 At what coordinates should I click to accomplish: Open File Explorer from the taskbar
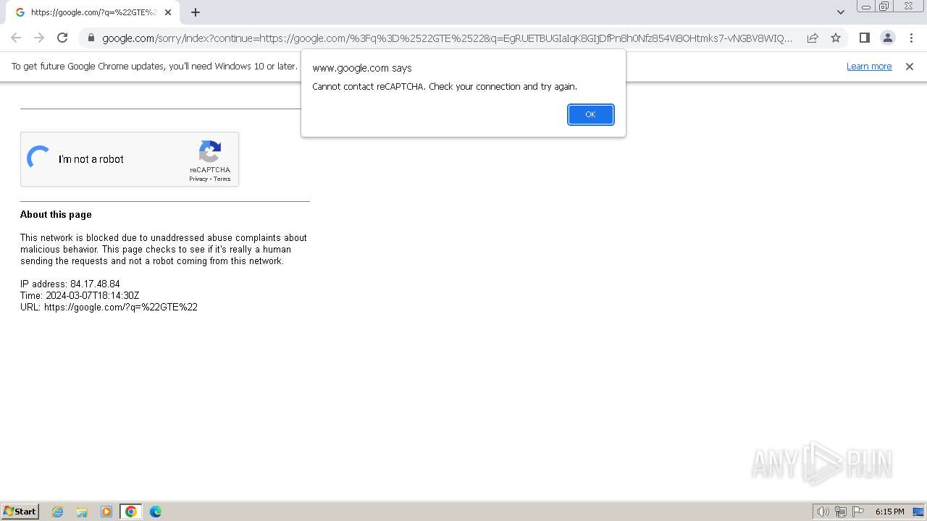click(82, 512)
